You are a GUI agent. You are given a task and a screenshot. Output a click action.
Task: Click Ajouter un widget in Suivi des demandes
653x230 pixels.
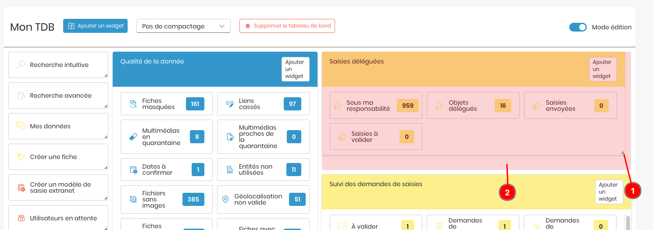[609, 192]
